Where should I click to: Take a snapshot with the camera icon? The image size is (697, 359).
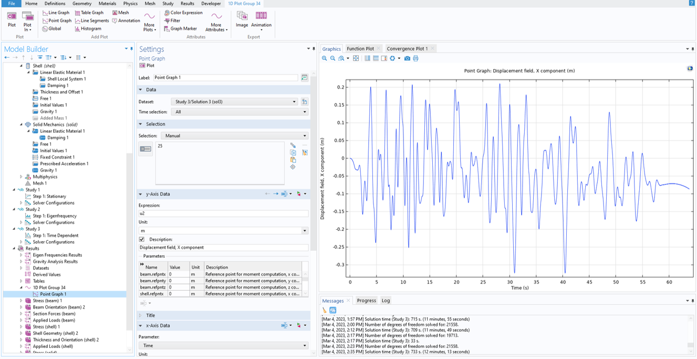pos(407,58)
